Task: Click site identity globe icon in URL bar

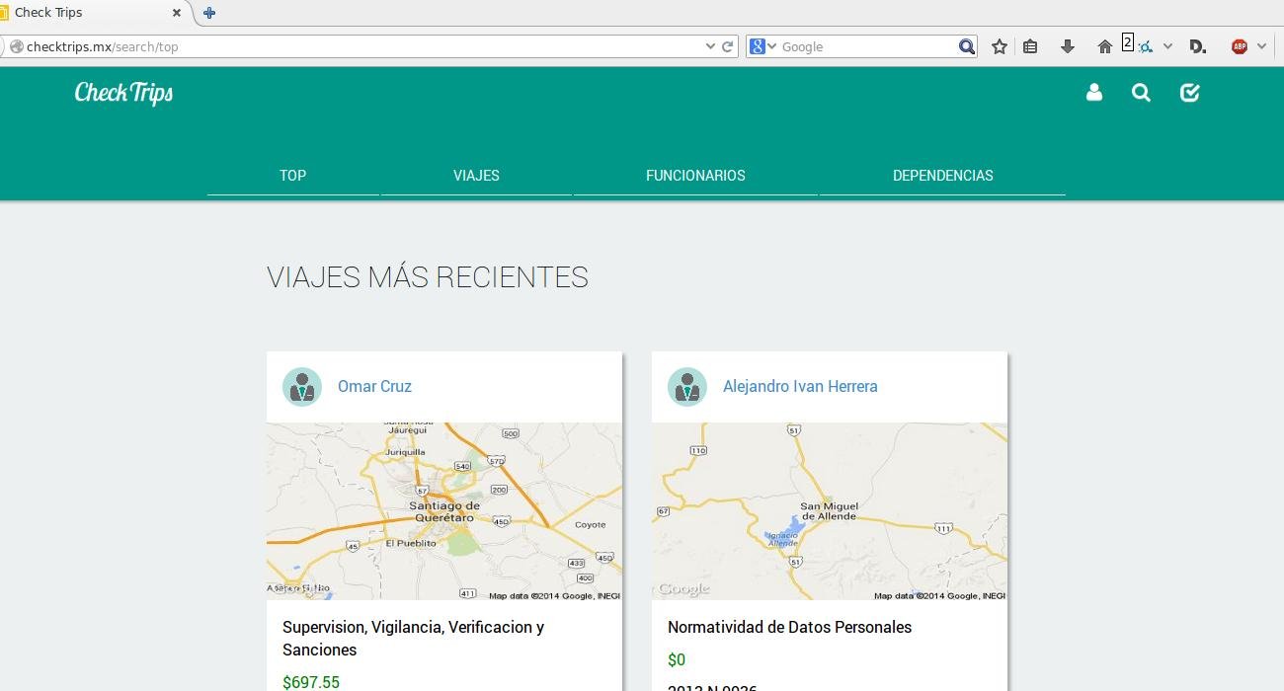Action: pyautogui.click(x=15, y=46)
